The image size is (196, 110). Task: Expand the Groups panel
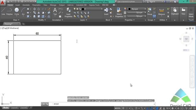click(151, 20)
